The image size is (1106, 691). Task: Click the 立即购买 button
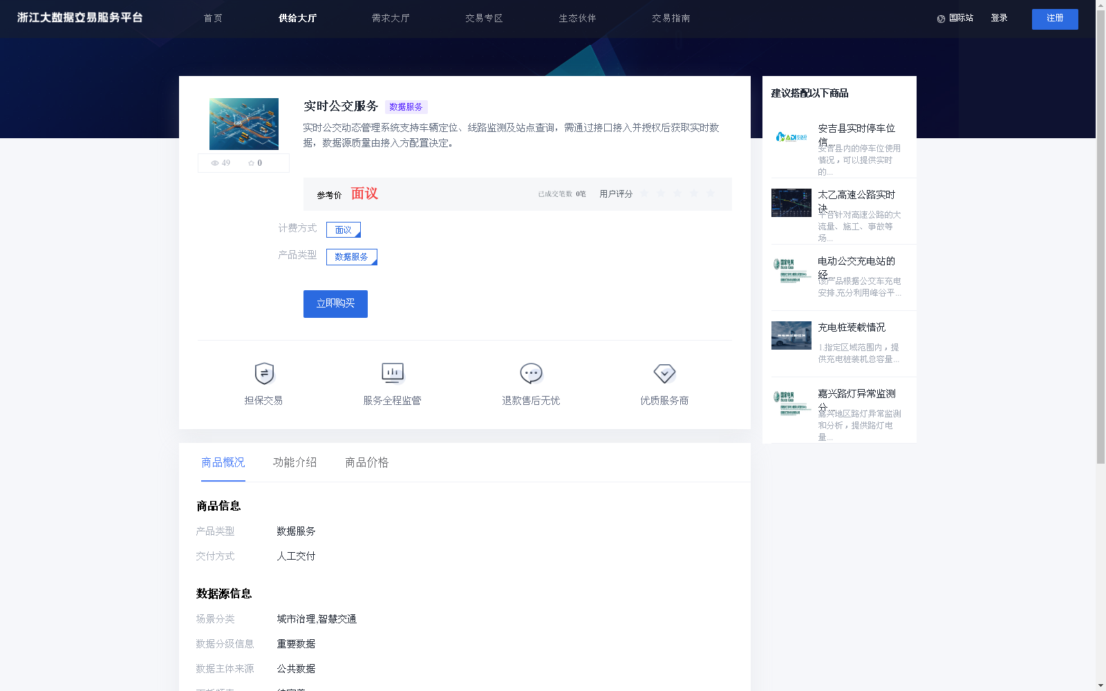pyautogui.click(x=335, y=304)
